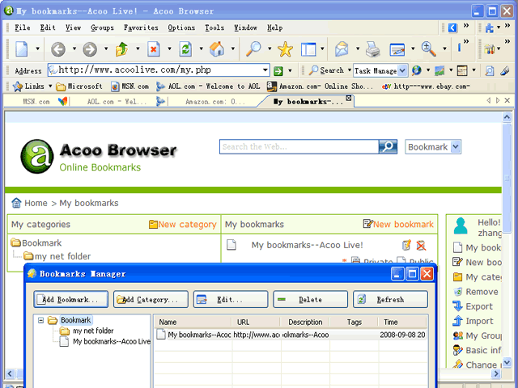518x388 pixels.
Task: Refresh the page with the green arrows icon
Action: click(x=185, y=49)
